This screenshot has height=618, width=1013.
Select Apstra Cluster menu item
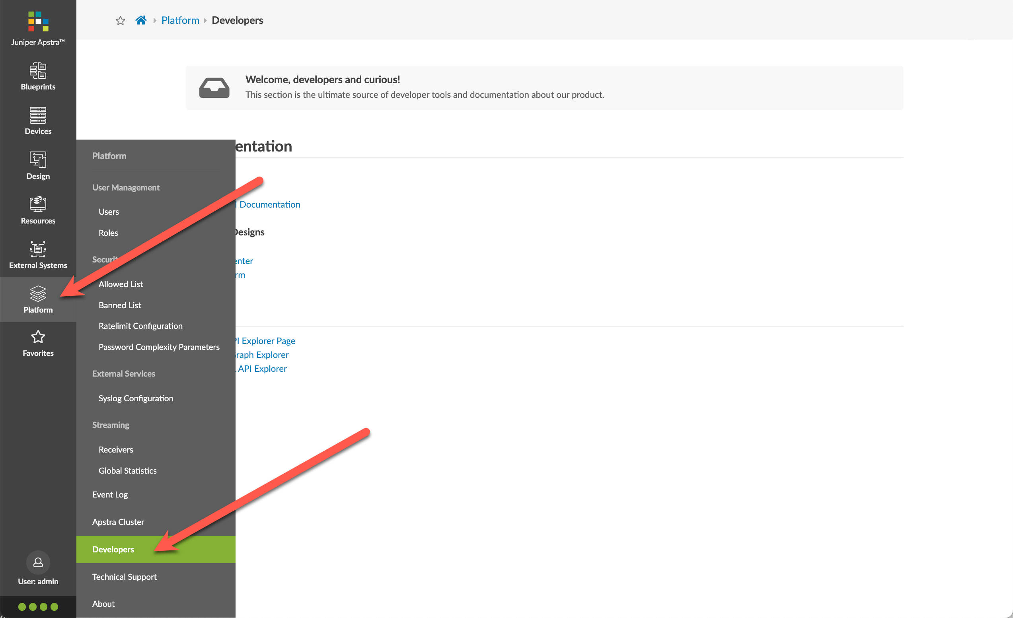[119, 522]
